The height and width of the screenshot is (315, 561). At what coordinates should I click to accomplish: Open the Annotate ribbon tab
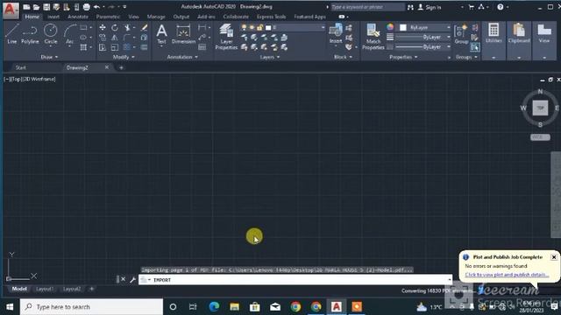(x=78, y=17)
